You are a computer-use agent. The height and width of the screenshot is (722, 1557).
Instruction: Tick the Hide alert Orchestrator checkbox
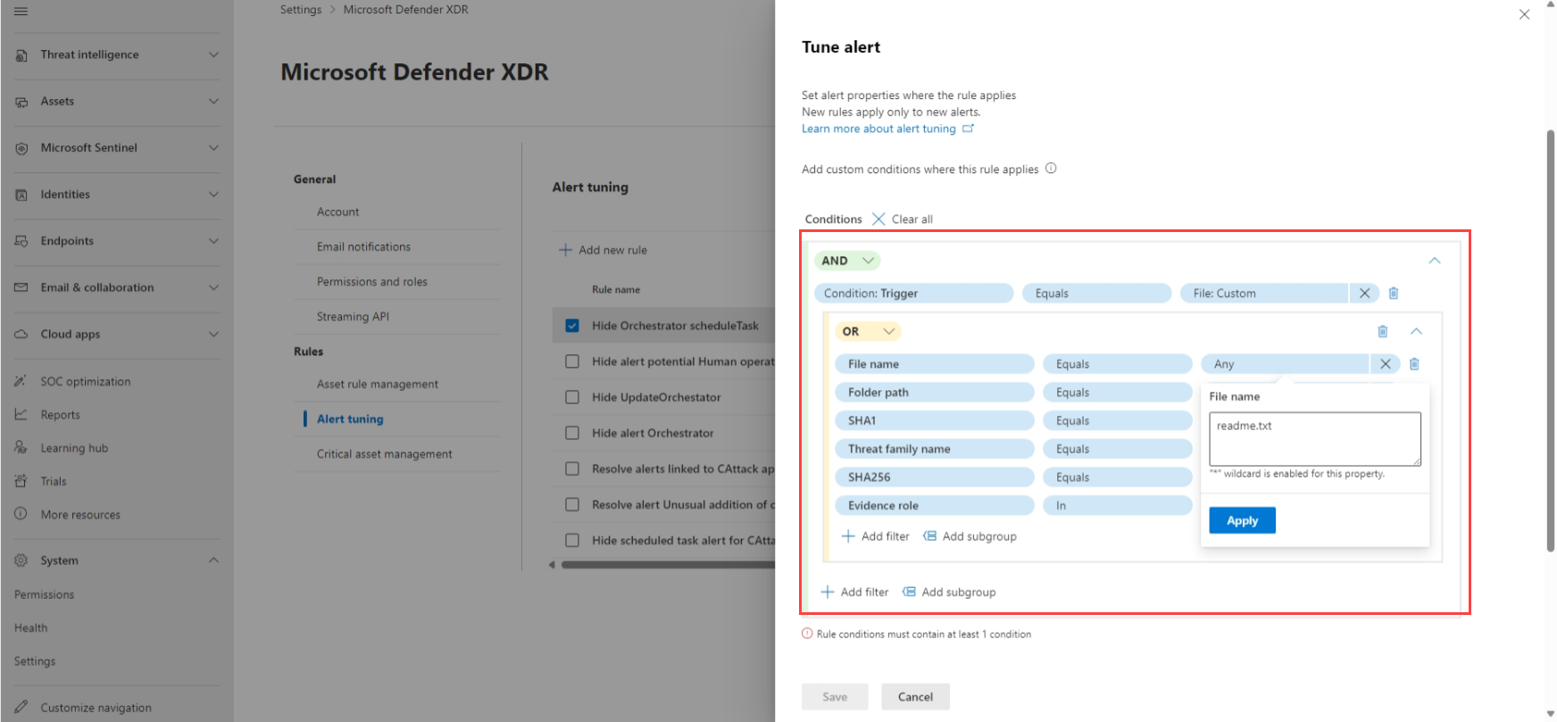click(x=572, y=433)
